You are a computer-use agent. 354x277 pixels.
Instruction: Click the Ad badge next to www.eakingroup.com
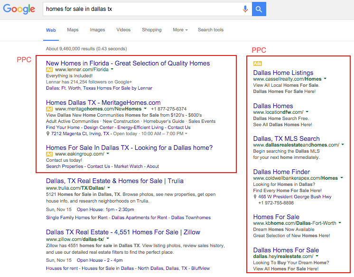pyautogui.click(x=49, y=154)
